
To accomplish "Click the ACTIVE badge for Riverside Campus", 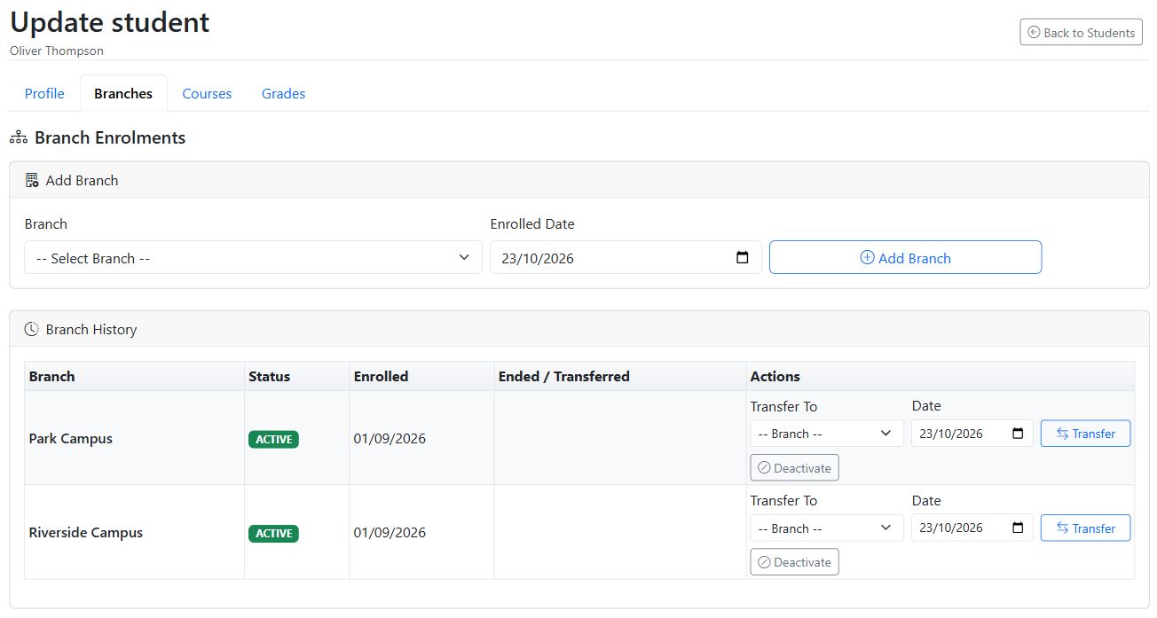I will pos(273,534).
